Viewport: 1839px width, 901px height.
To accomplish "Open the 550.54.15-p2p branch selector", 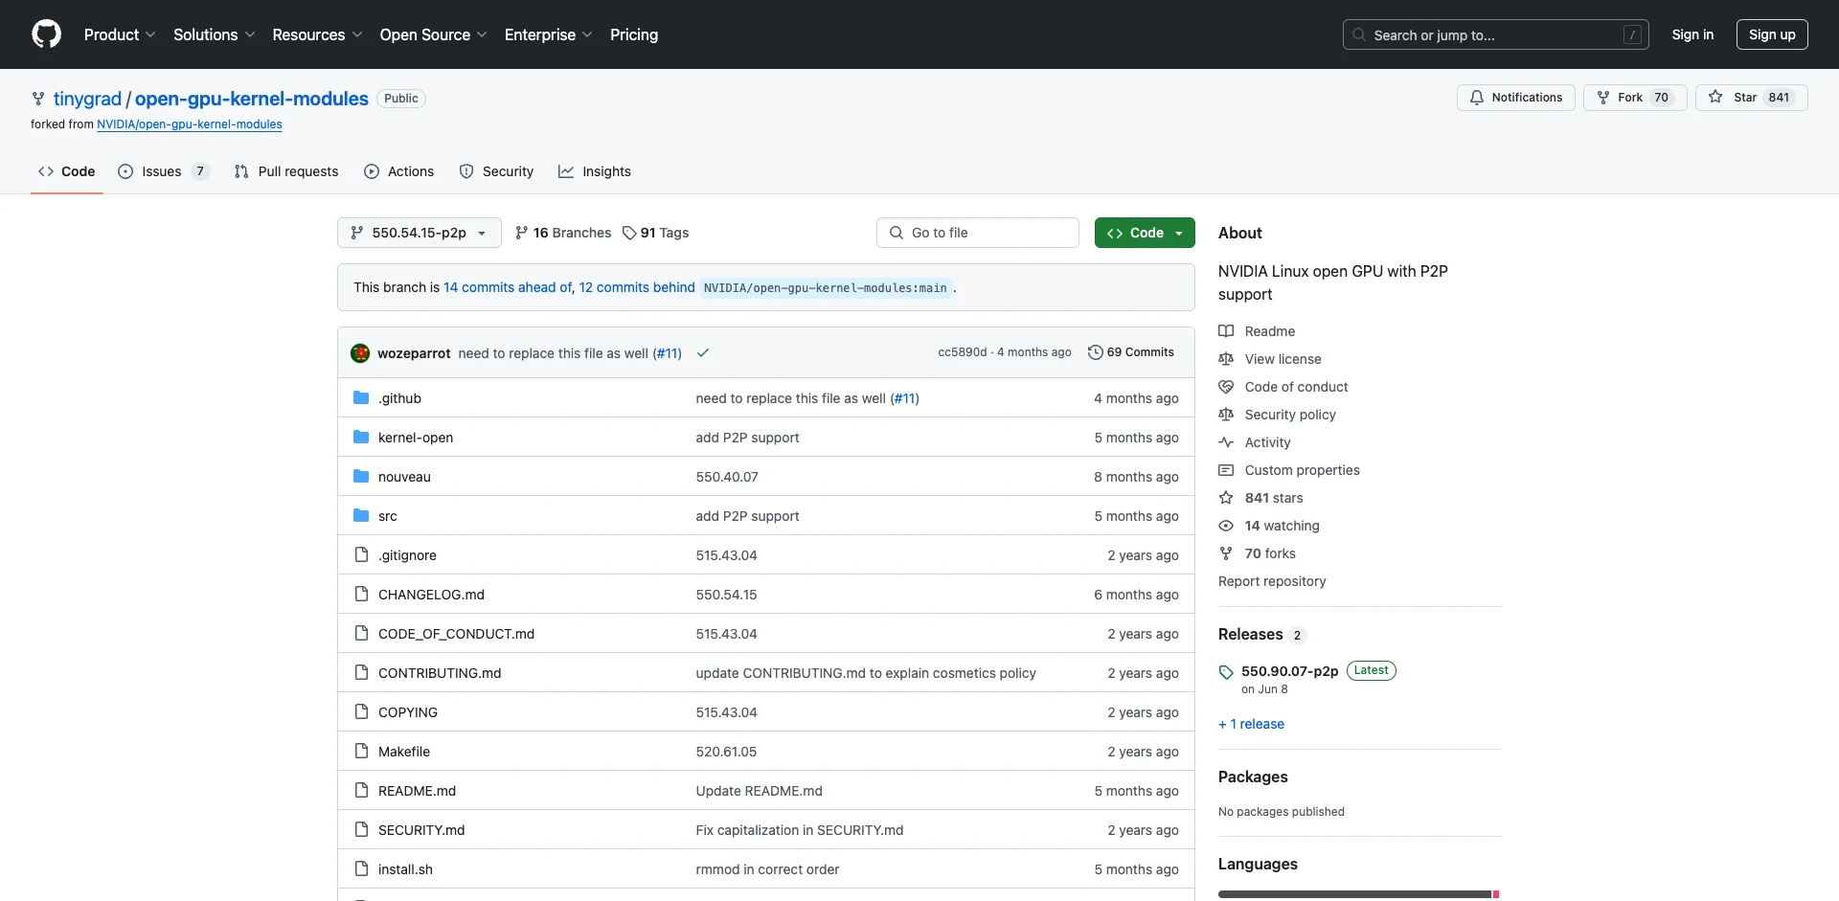I will [x=420, y=233].
